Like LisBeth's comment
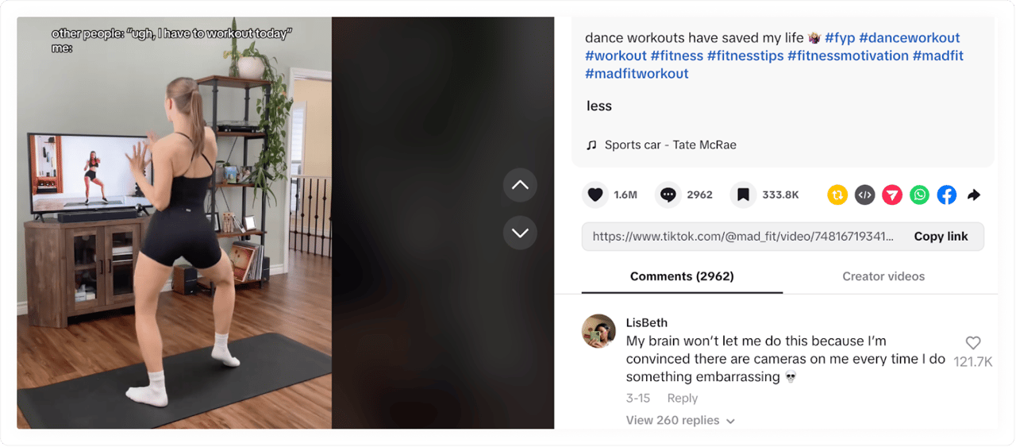 pos(973,343)
